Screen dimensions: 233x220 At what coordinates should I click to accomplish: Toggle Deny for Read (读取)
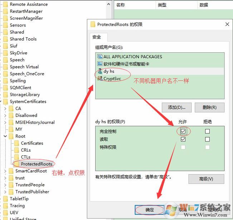point(207,139)
